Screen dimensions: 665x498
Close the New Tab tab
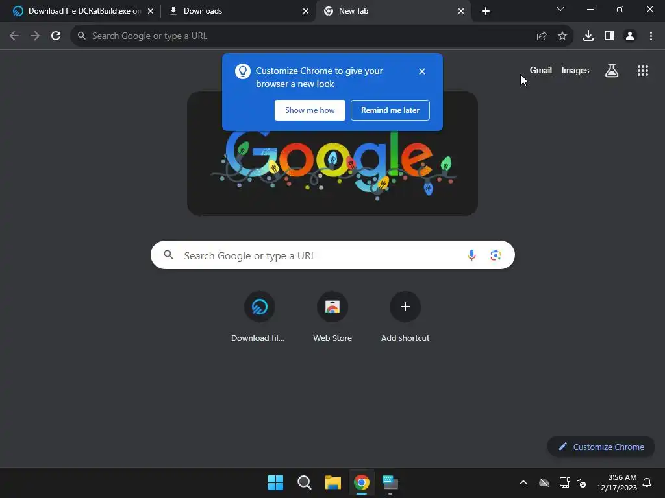coord(461,11)
